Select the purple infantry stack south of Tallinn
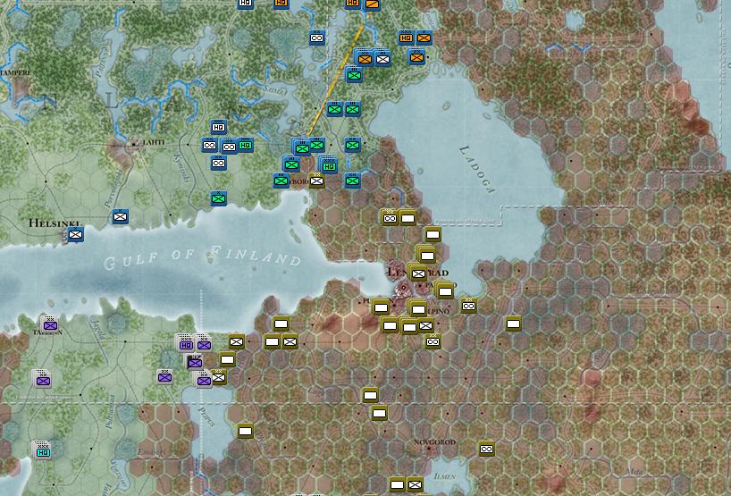 click(42, 380)
